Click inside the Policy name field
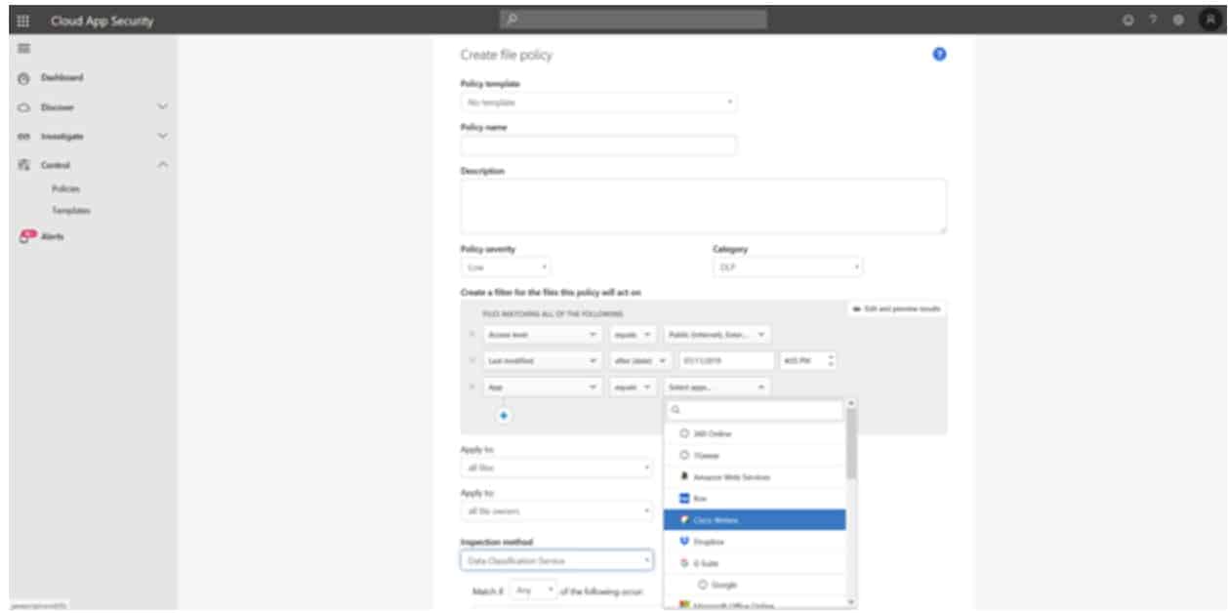 click(600, 146)
